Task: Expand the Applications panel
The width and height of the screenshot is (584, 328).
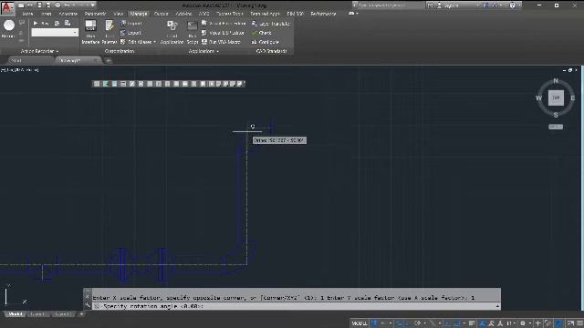Action: pos(203,51)
